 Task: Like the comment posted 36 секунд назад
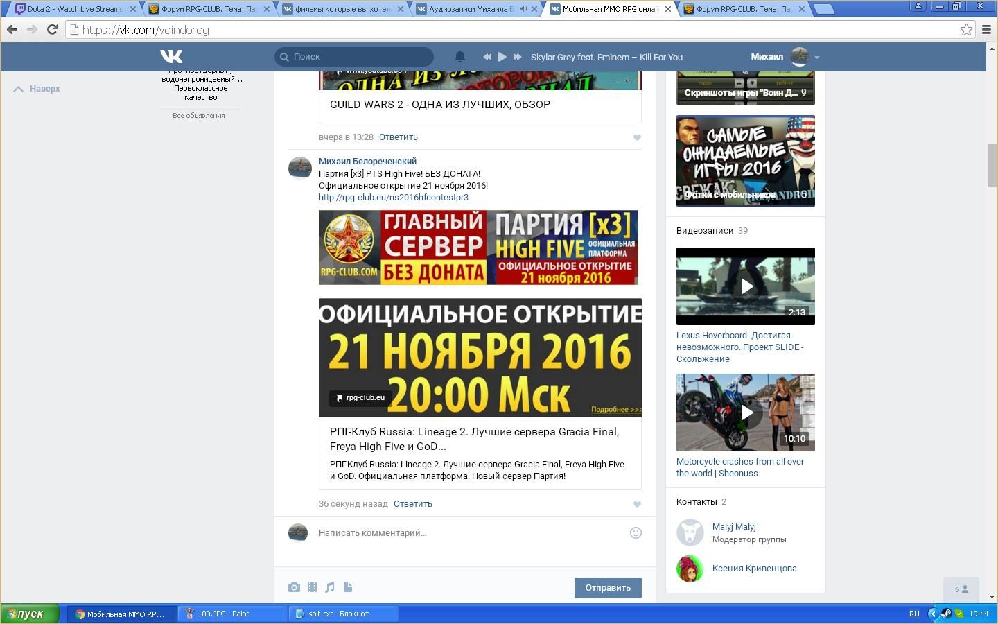coord(637,504)
